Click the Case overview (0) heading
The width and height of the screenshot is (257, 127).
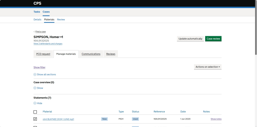44,82
